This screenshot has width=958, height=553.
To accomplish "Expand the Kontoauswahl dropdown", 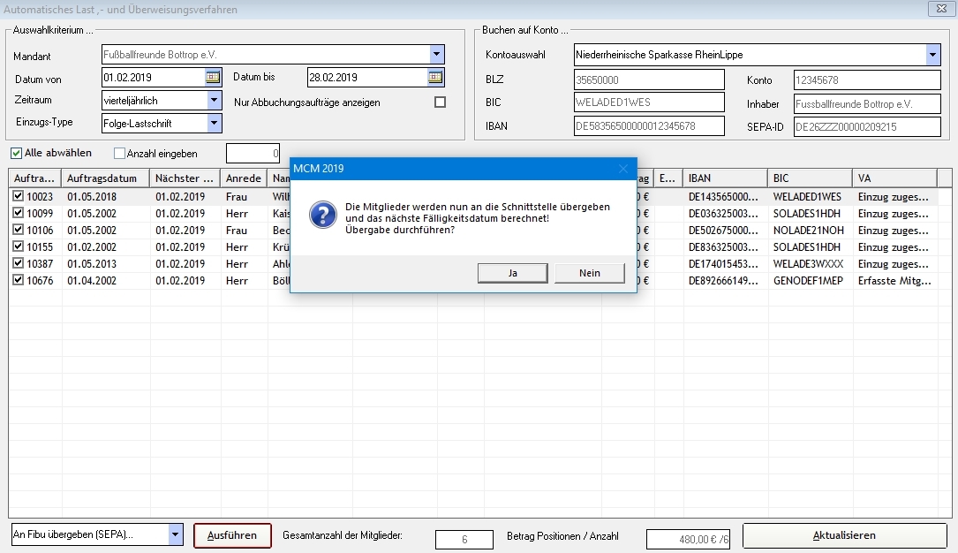I will coord(932,55).
